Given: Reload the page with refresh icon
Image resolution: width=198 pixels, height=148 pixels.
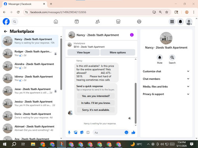Looking at the screenshot, I should (18, 12).
